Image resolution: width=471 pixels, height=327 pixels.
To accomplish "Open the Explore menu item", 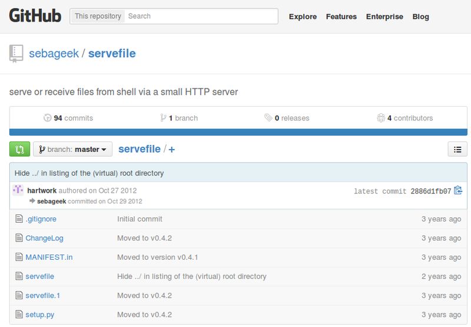I will click(303, 16).
